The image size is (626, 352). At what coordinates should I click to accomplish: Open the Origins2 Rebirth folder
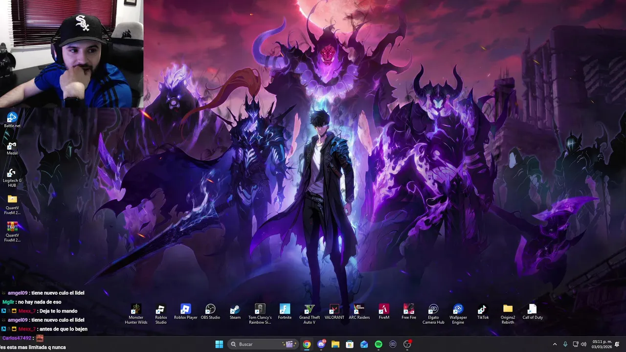[x=508, y=314]
